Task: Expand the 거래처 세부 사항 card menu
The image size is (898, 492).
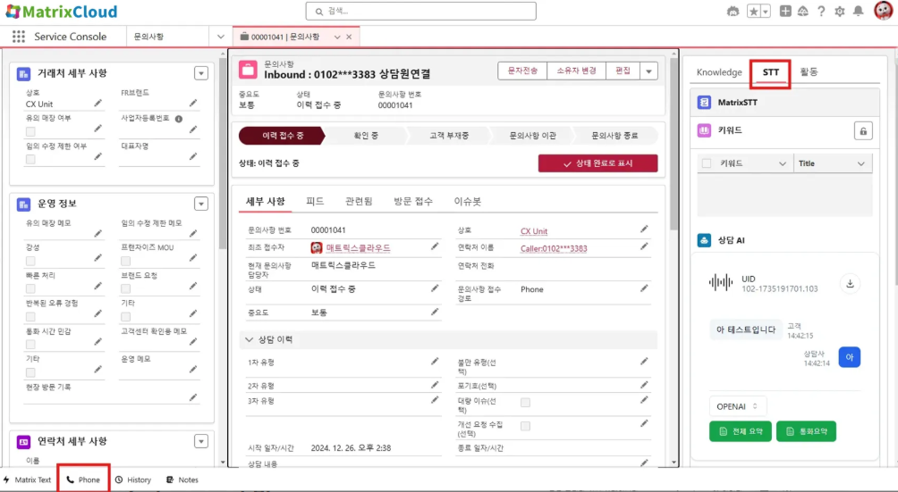Action: point(201,74)
